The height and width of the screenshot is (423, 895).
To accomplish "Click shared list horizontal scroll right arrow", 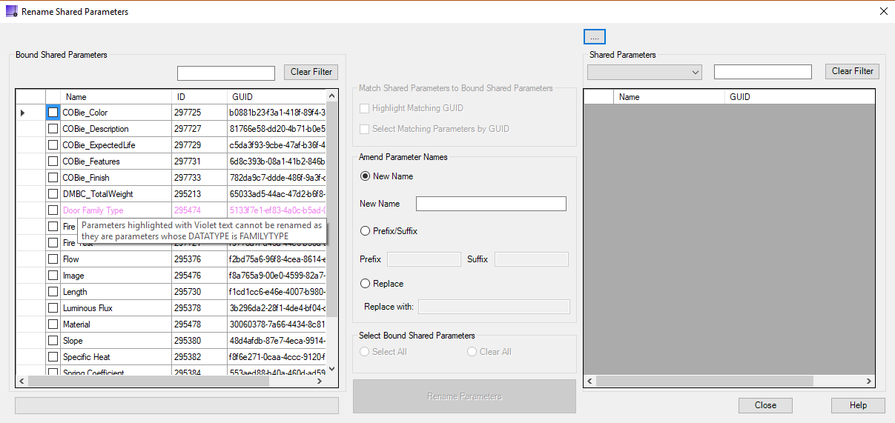I will (869, 381).
